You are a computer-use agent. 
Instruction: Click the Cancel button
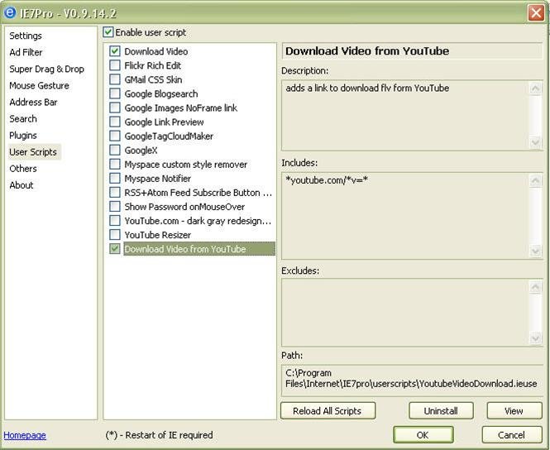[512, 435]
